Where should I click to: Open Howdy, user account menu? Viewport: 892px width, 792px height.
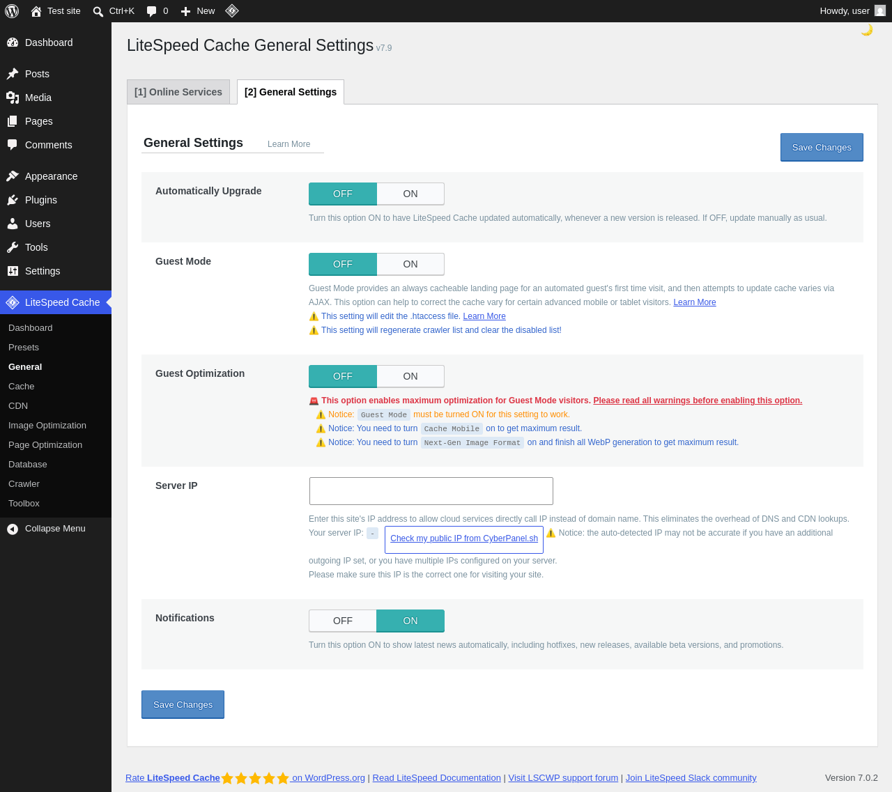pyautogui.click(x=853, y=11)
